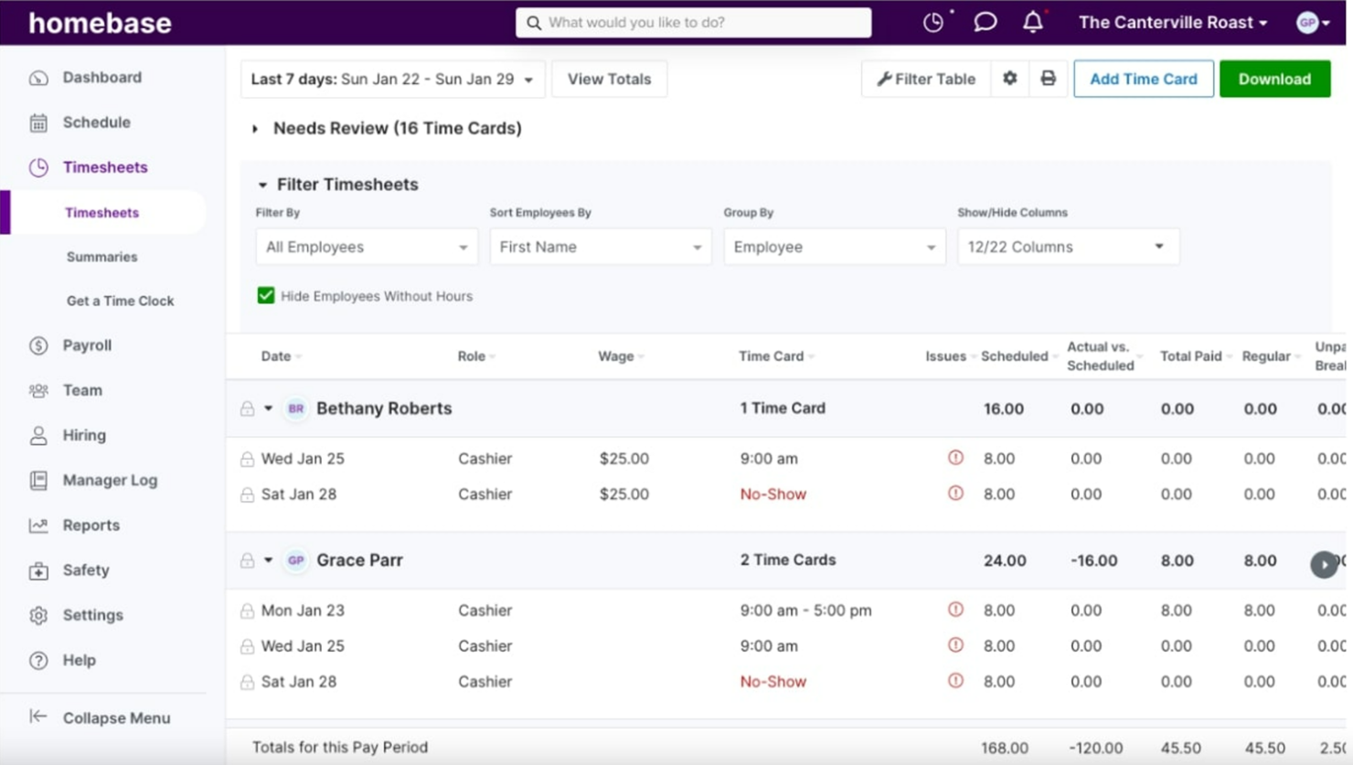The image size is (1353, 765).
Task: Click the issue alert on Grace's Sat Jan 28
Action: 955,680
